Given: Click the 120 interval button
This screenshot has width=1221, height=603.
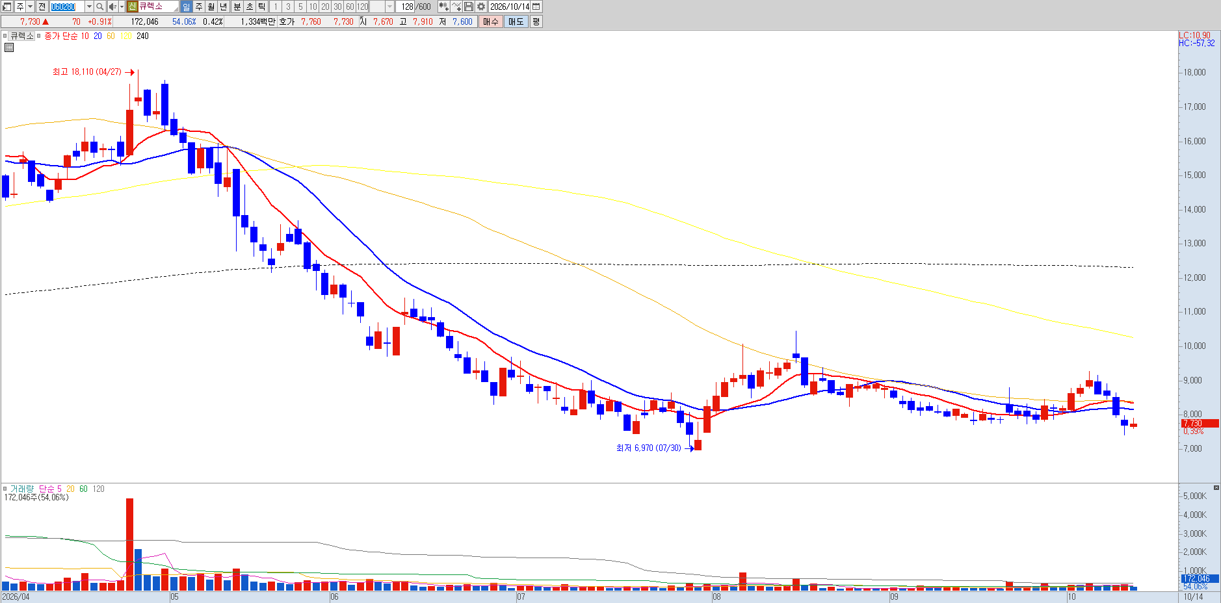Looking at the screenshot, I should [x=363, y=6].
